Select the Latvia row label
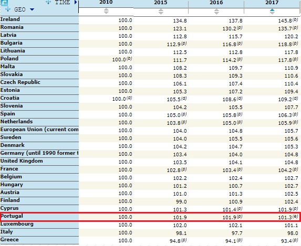This screenshot has height=246, width=301. (x=8, y=35)
